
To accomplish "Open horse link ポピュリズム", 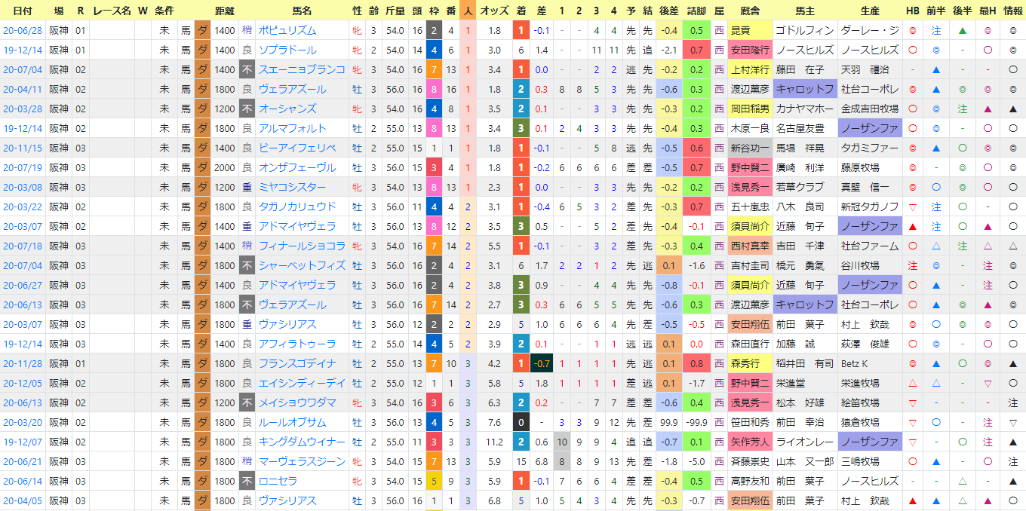I will (x=287, y=30).
